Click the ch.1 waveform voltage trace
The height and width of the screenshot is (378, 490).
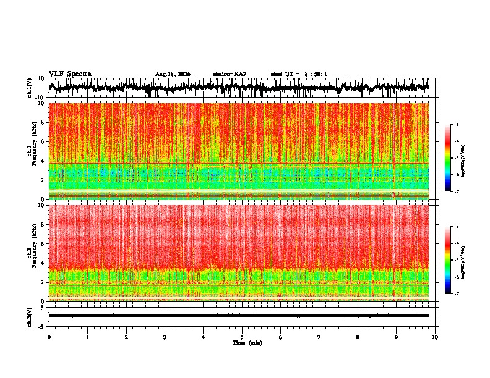238,88
